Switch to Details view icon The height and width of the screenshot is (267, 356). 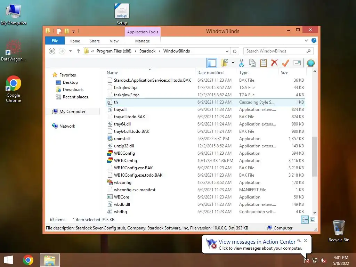[x=305, y=220]
